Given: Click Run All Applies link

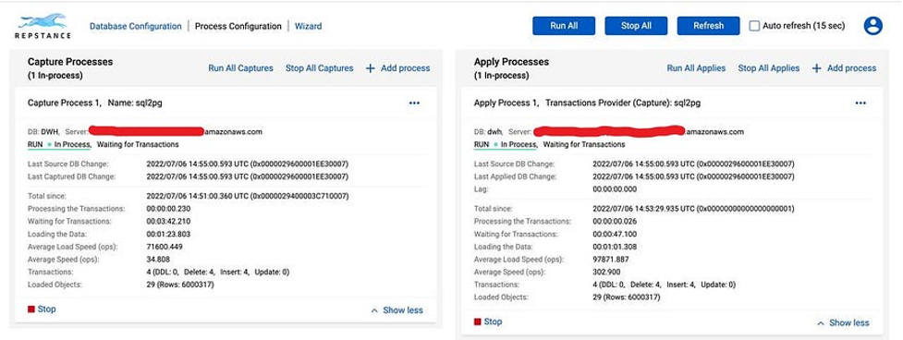Looking at the screenshot, I should point(696,67).
